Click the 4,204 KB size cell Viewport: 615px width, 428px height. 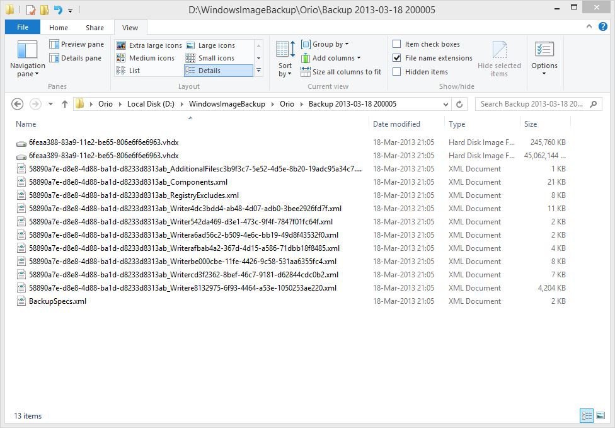click(551, 288)
